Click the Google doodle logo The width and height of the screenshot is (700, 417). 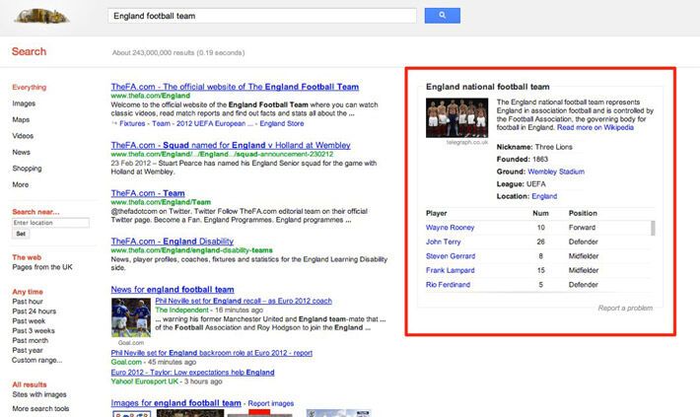coord(41,16)
